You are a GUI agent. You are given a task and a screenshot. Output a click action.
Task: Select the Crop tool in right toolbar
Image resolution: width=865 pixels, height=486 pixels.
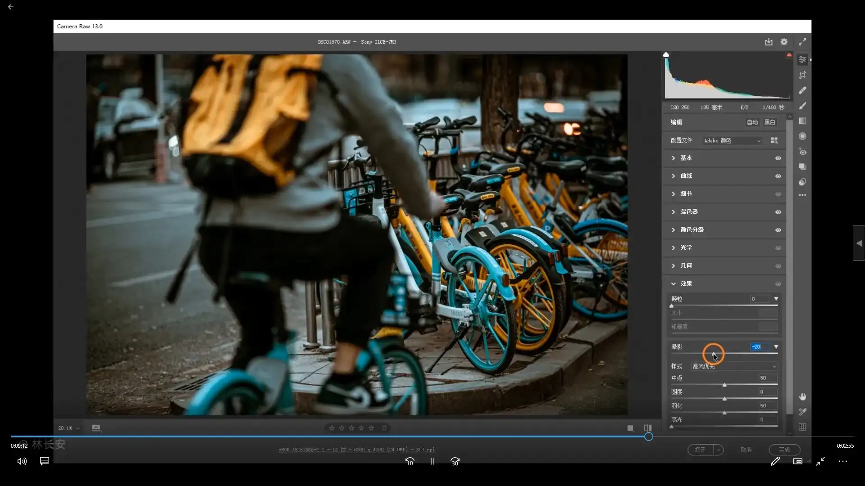point(802,75)
